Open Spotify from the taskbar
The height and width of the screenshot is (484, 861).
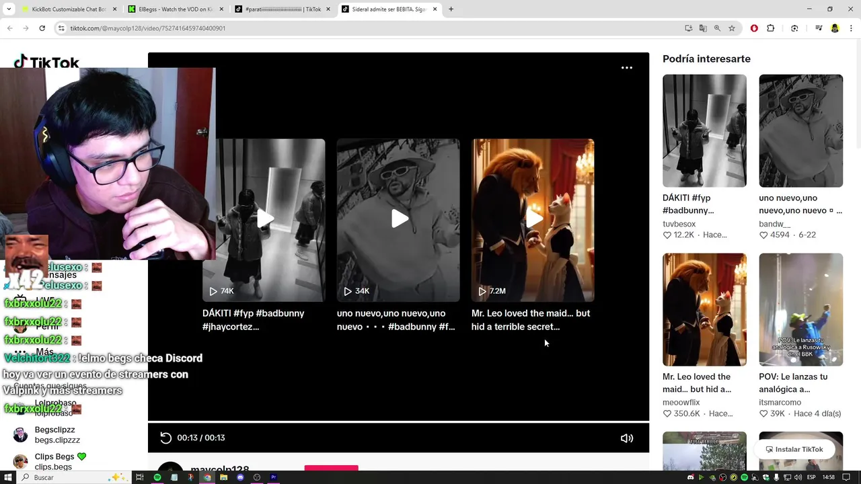click(x=157, y=477)
